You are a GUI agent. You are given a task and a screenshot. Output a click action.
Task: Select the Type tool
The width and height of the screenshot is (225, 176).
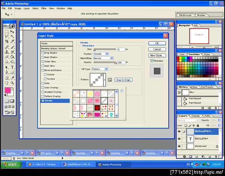[x=12, y=67]
